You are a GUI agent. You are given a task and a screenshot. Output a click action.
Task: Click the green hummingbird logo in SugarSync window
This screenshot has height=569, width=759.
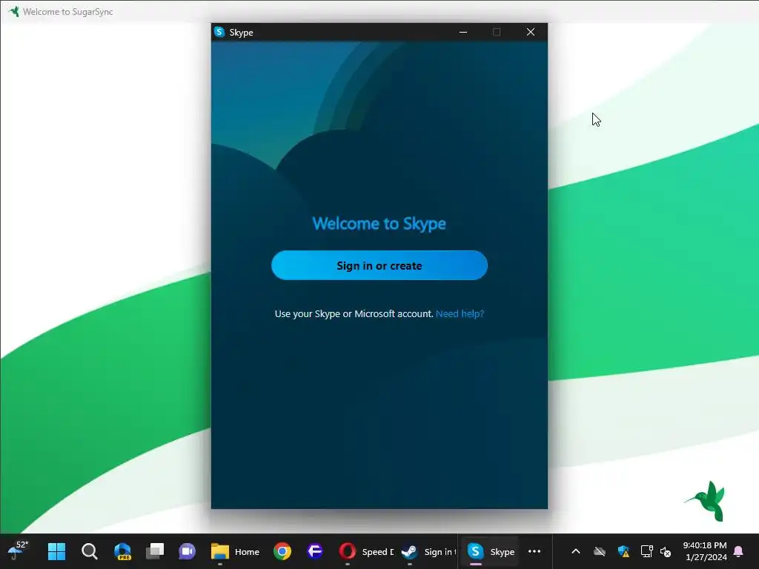pos(706,501)
